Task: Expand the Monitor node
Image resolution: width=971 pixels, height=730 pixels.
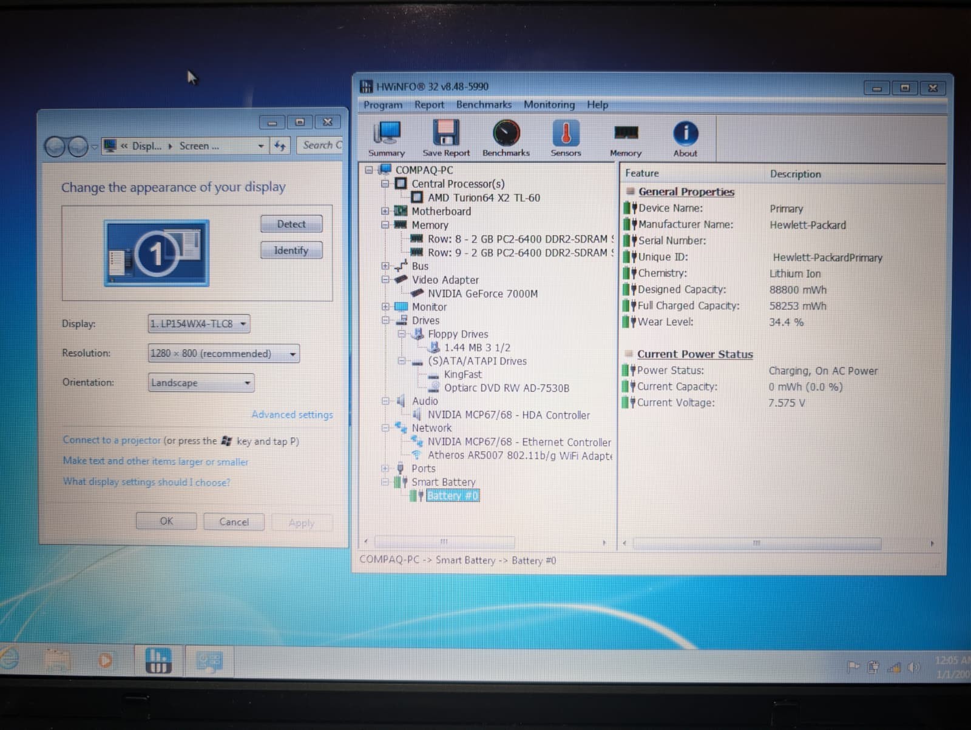Action: tap(385, 307)
